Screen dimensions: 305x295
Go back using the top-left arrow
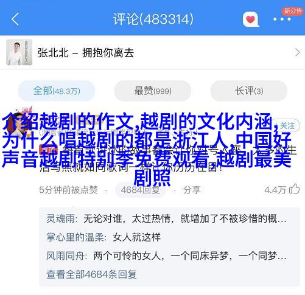pyautogui.click(x=15, y=19)
